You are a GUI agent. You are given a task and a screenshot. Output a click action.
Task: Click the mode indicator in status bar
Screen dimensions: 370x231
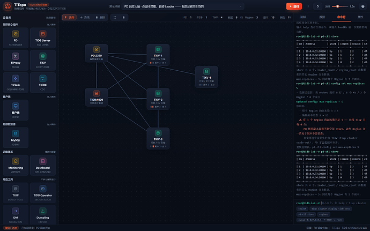(x=11, y=228)
